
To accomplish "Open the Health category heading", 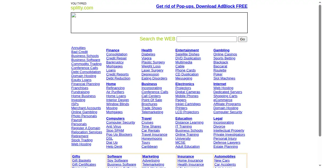I will point(147,50).
